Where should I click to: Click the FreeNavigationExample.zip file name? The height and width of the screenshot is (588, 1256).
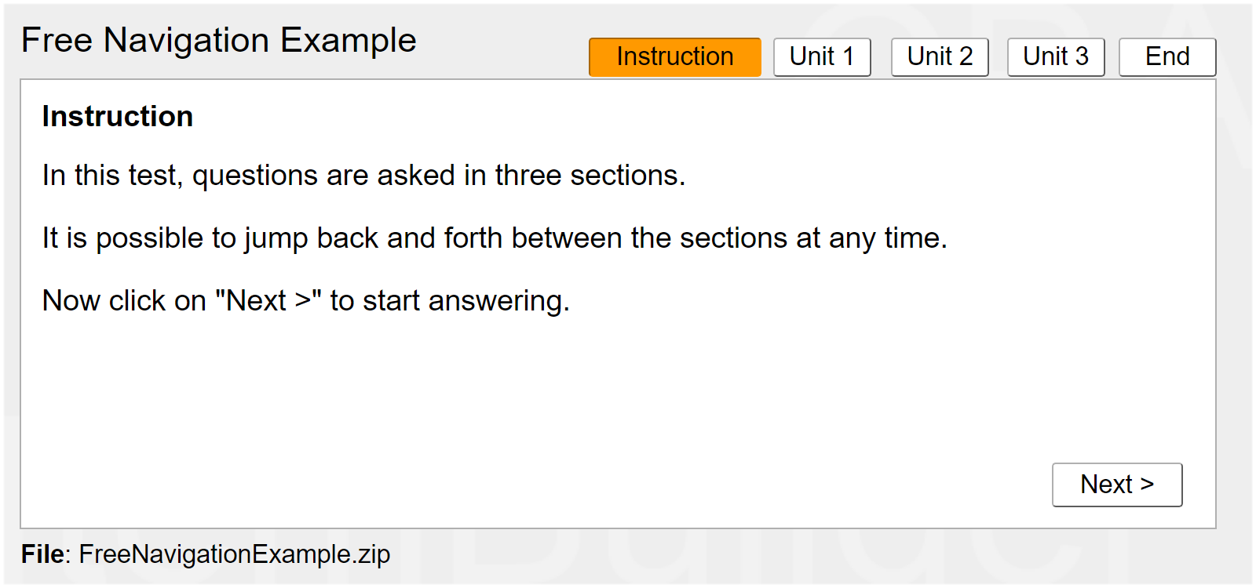click(x=234, y=554)
